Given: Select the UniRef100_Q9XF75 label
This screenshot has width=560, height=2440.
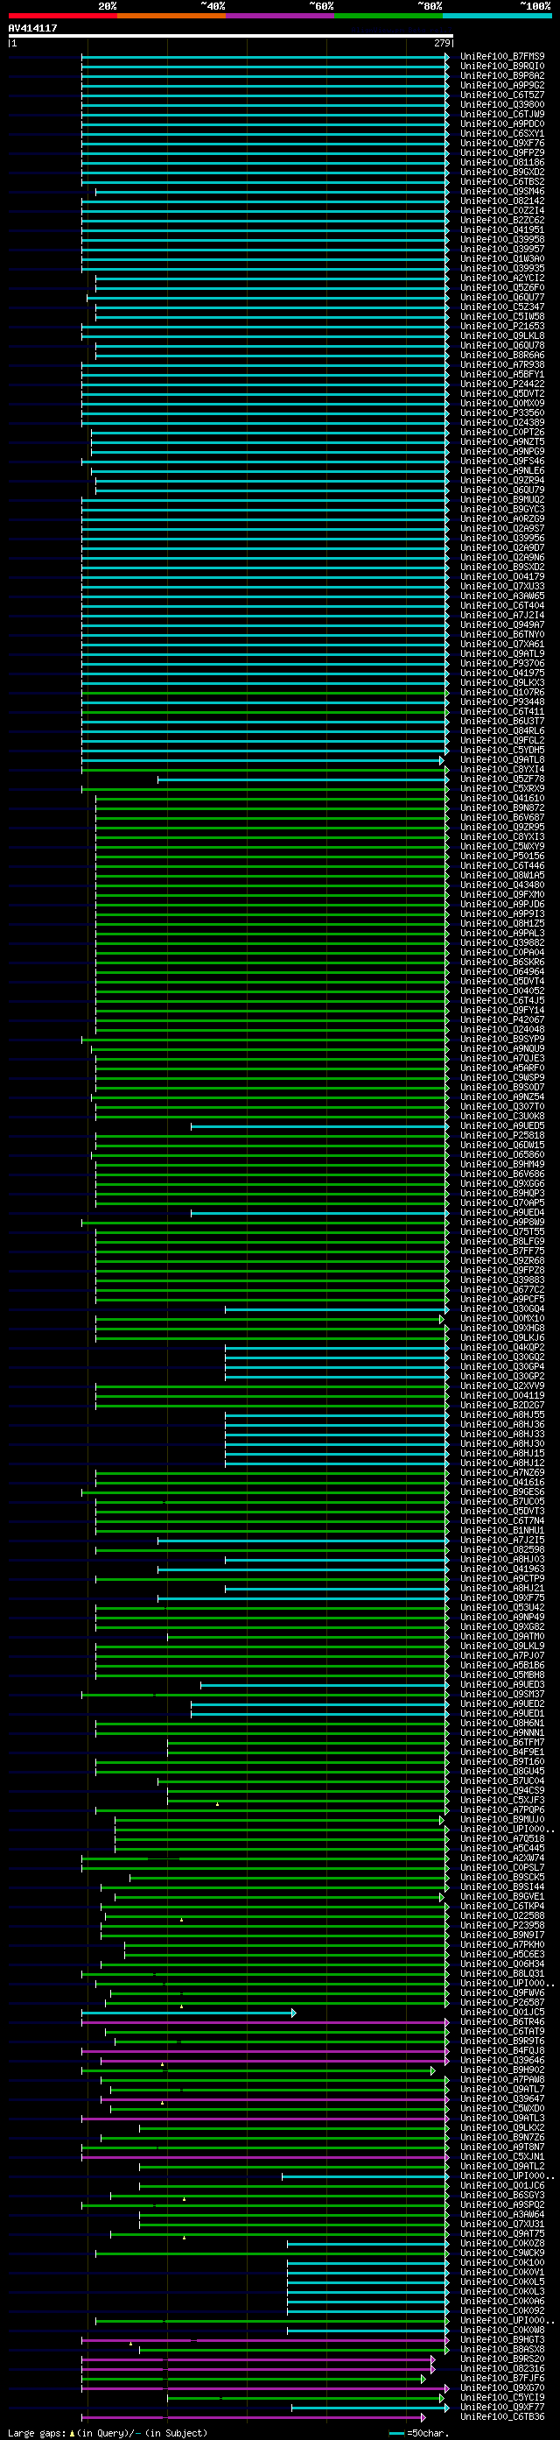Looking at the screenshot, I should pyautogui.click(x=502, y=1598).
